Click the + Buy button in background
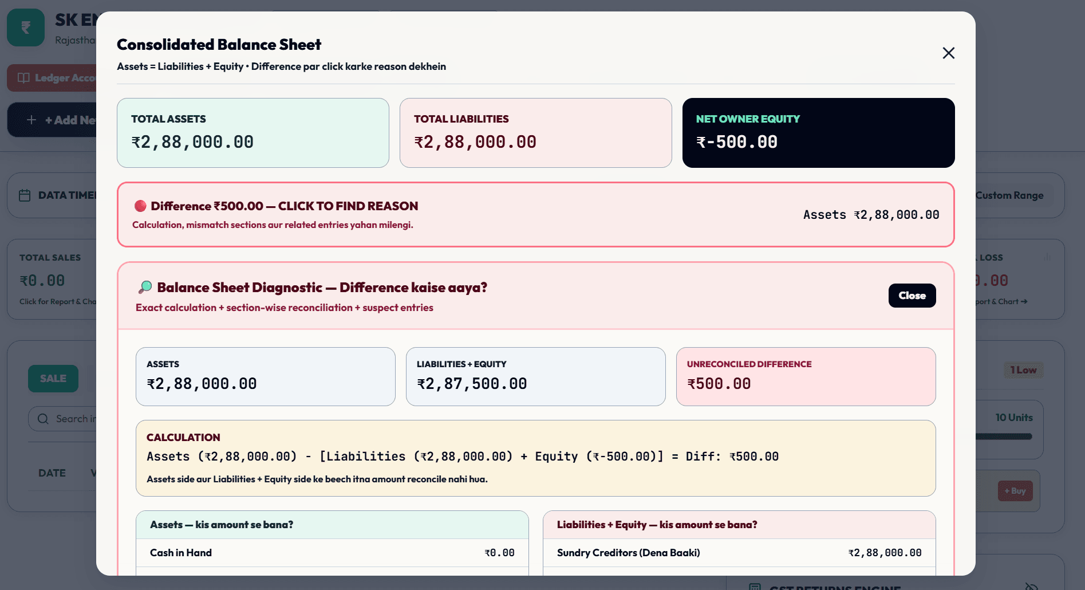1085x590 pixels. tap(1015, 491)
